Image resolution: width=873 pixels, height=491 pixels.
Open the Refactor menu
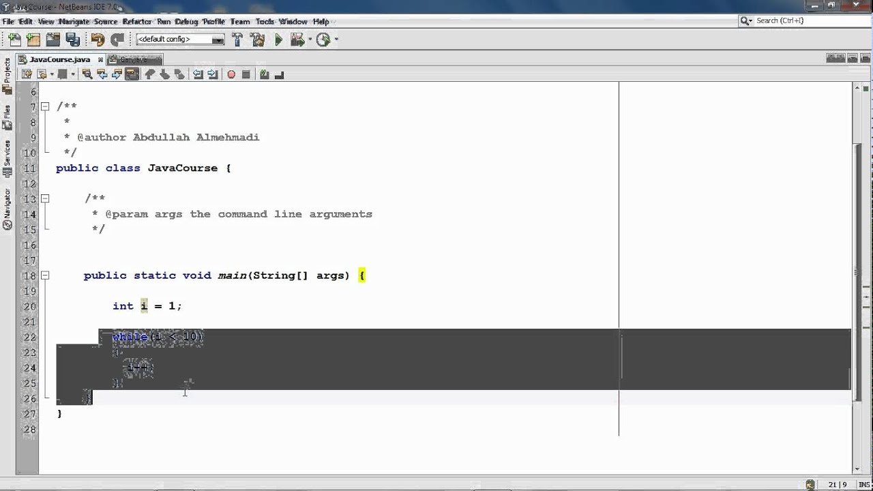(x=137, y=22)
